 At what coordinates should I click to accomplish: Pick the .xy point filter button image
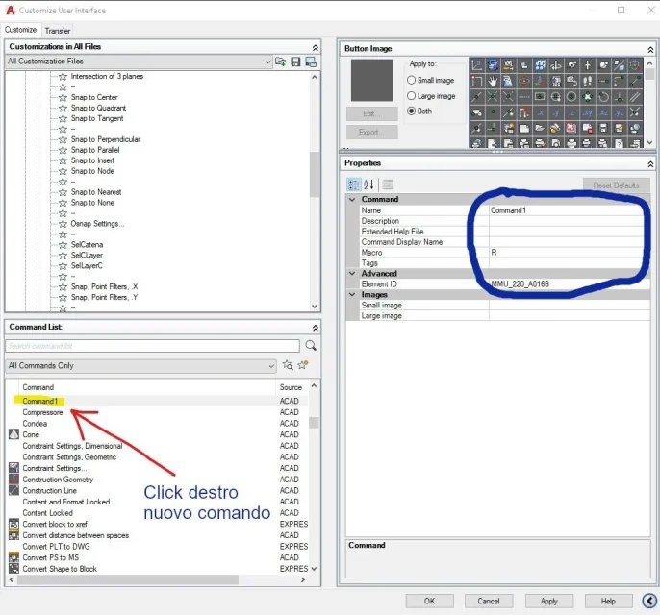point(587,112)
